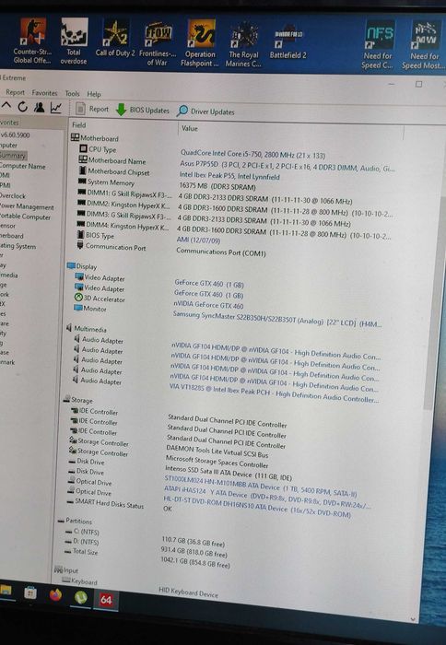Open Driver Updates from the toolbar
This screenshot has width=446, height=645.
[205, 111]
